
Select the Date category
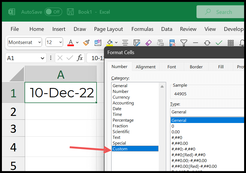(x=135, y=109)
